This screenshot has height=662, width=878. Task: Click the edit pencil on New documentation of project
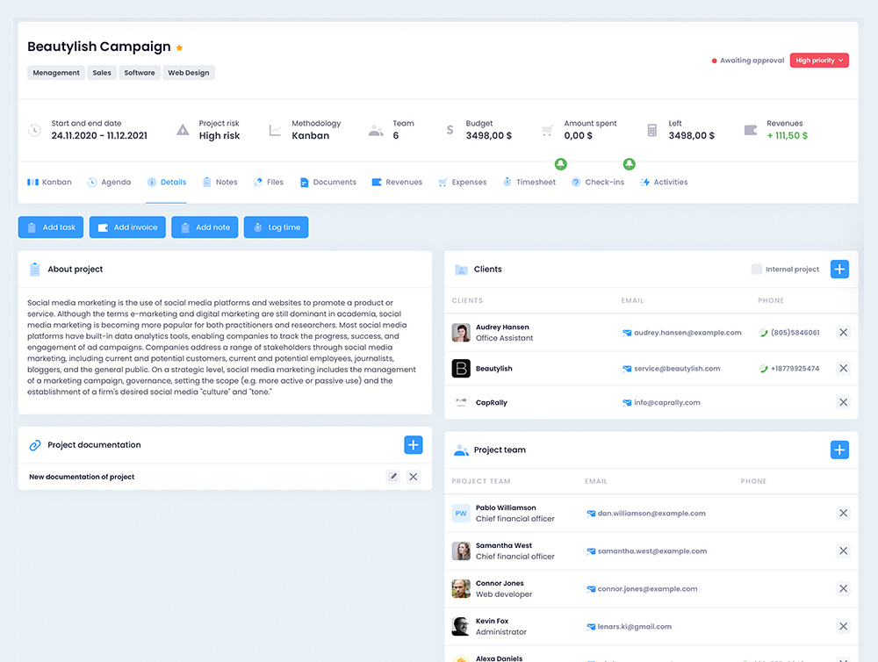pos(392,476)
